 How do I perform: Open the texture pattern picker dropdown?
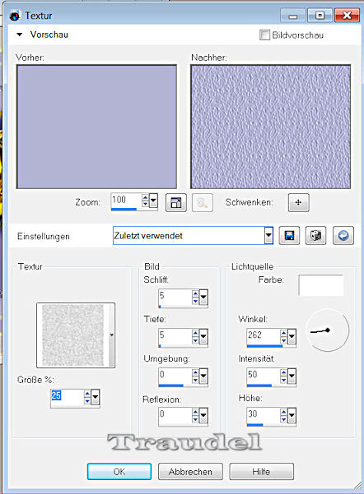(x=111, y=335)
